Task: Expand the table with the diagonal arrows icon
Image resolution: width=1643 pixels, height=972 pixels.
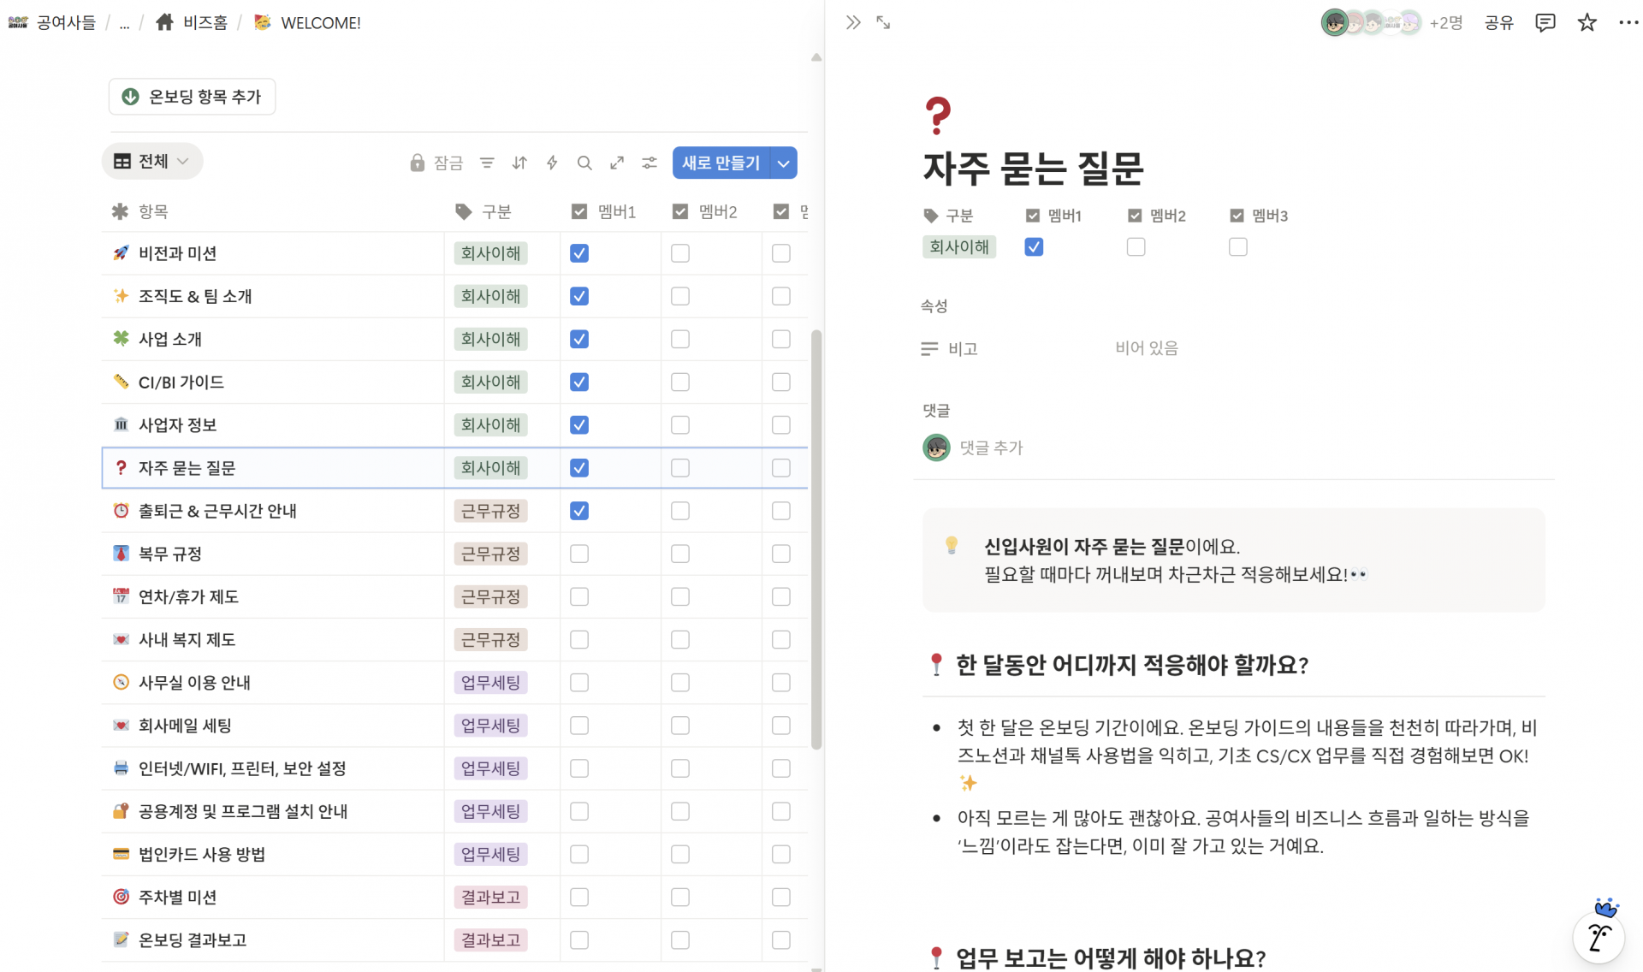Action: (616, 163)
